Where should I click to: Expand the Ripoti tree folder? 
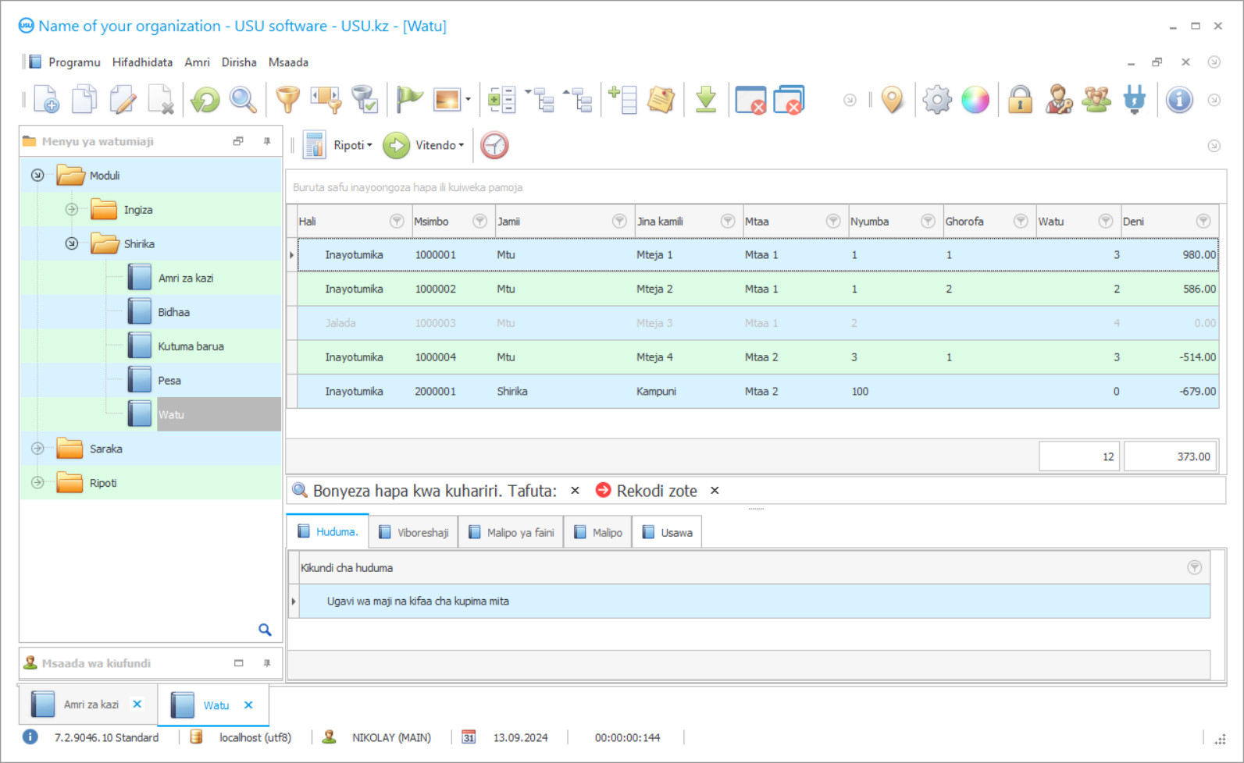(x=37, y=483)
